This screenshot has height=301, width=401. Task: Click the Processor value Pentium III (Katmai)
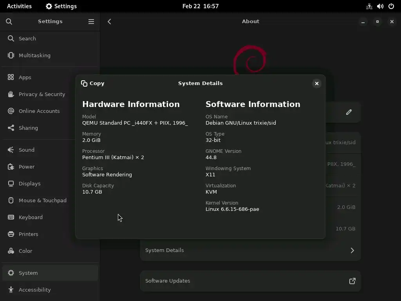pyautogui.click(x=113, y=158)
